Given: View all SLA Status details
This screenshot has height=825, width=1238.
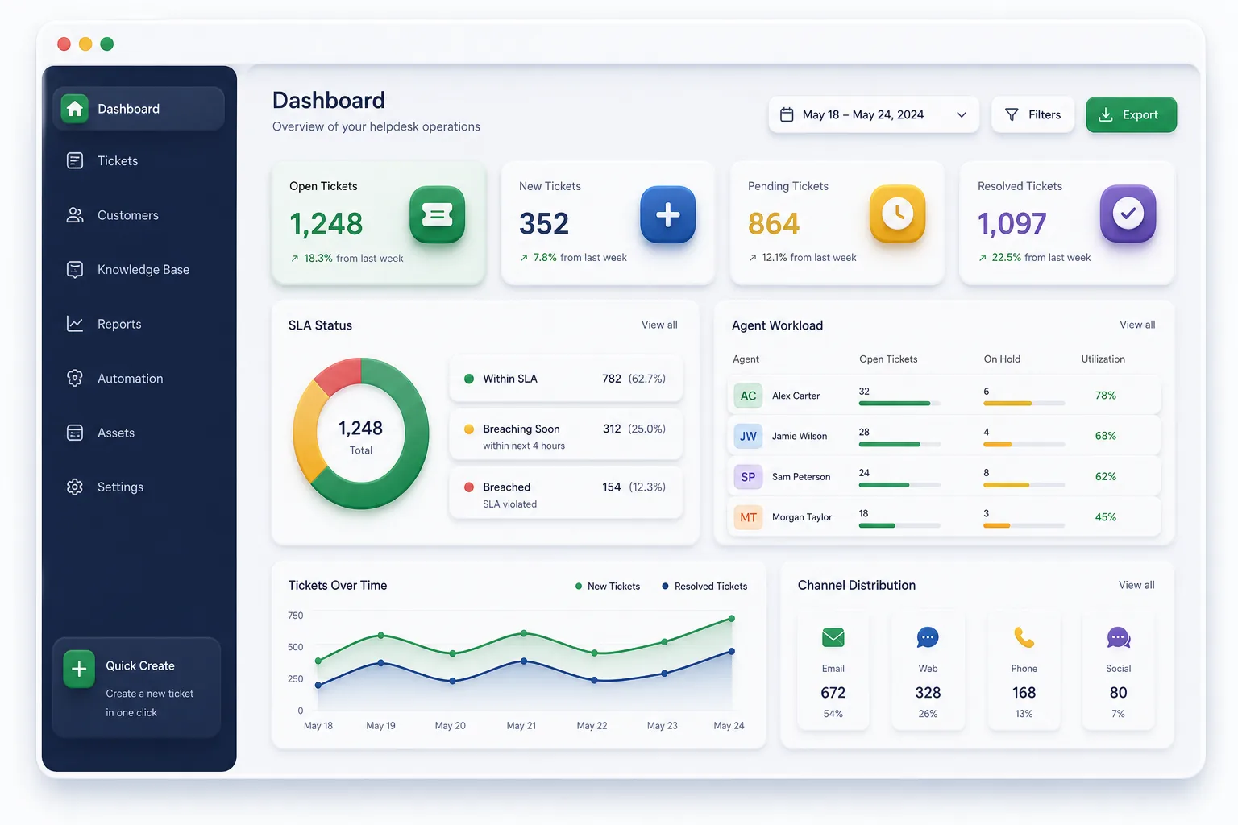Looking at the screenshot, I should (x=659, y=325).
